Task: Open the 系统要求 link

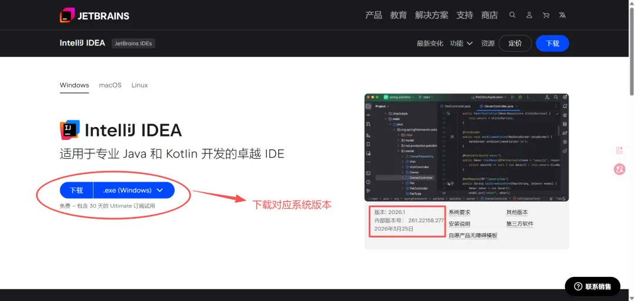Action: coord(460,212)
